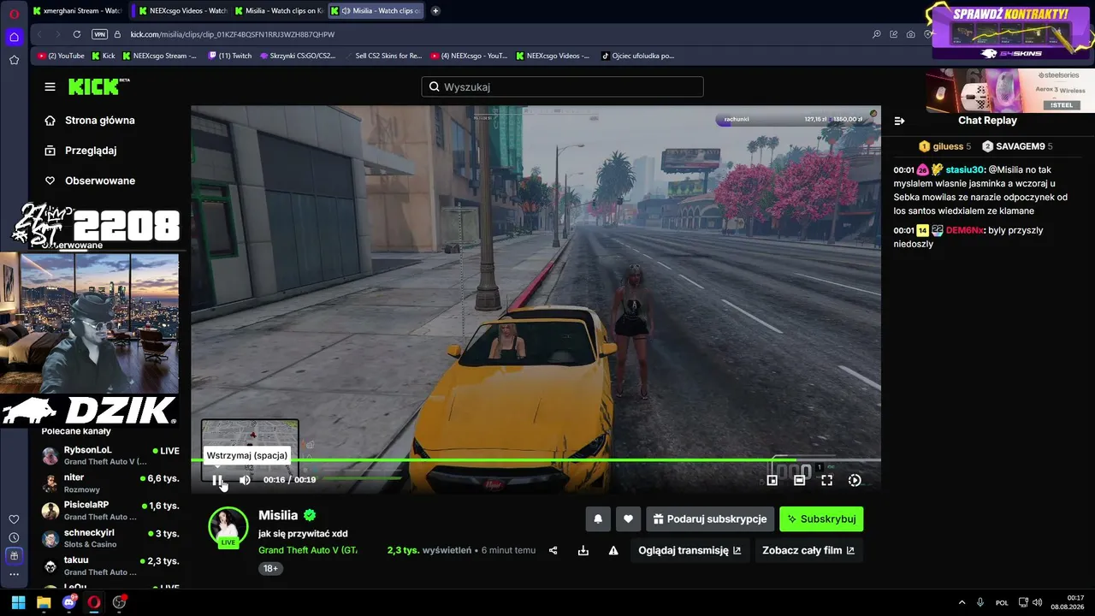Open the Skrzynki CS:GO/CS2 bookmark
Image resolution: width=1095 pixels, height=616 pixels.
[x=297, y=56]
